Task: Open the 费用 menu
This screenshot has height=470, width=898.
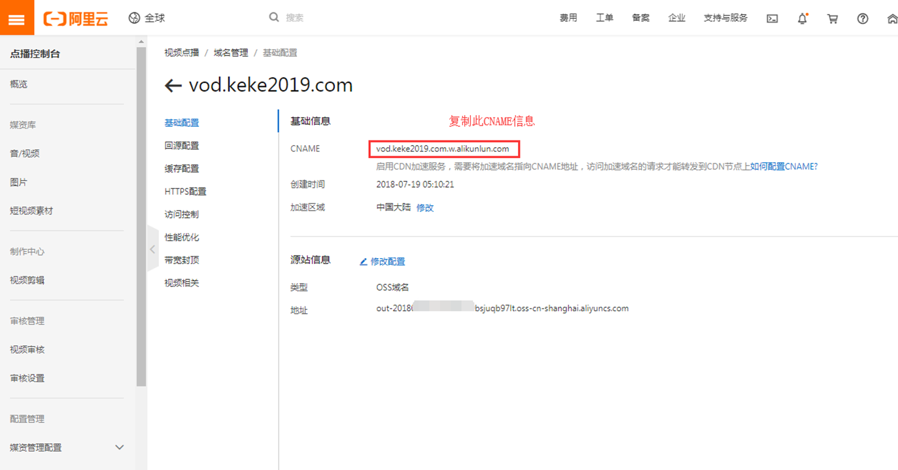Action: [x=568, y=18]
